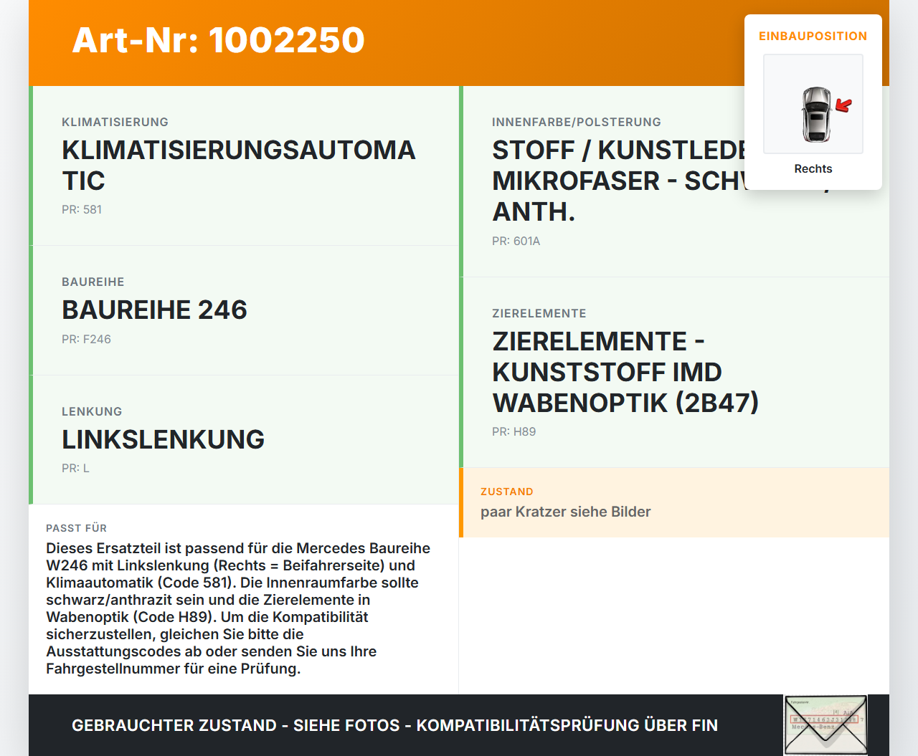Screen dimensions: 918x756
Task: Click the 'PR: 601A' code
Action: (x=516, y=241)
